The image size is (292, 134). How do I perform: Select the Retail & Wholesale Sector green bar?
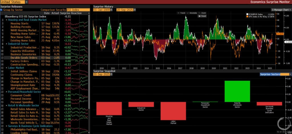click(x=237, y=91)
